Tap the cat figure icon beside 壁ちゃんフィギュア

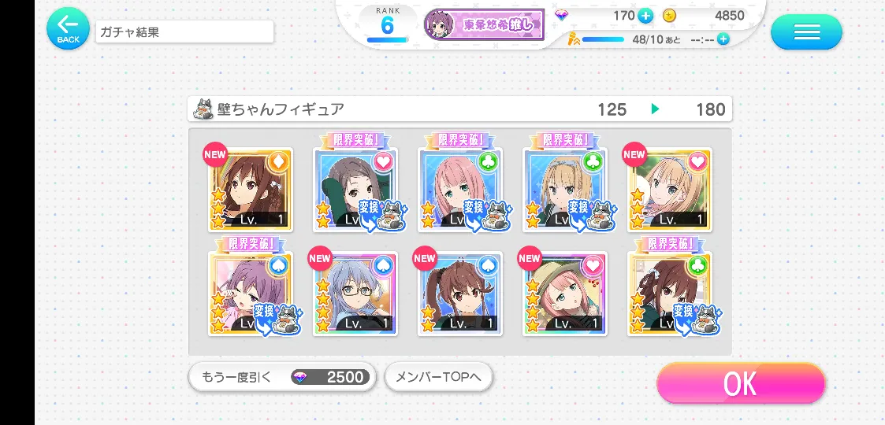[203, 109]
